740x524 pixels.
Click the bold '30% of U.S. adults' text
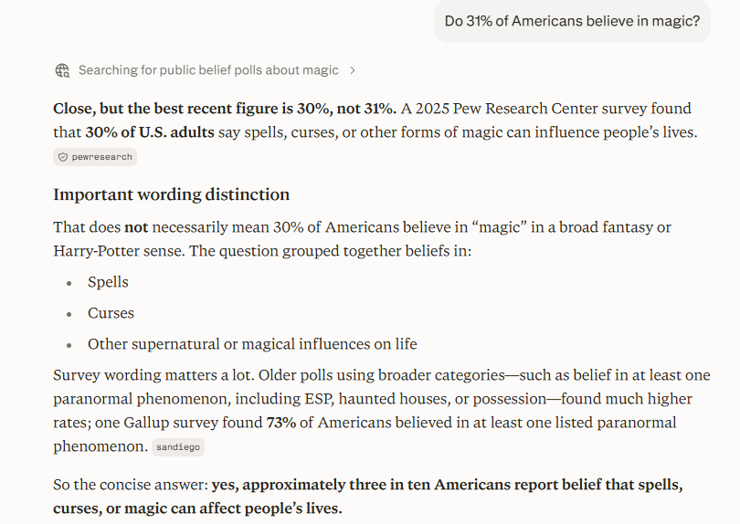(150, 132)
